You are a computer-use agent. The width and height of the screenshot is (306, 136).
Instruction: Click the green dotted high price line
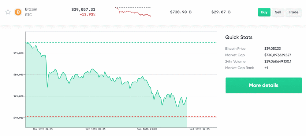(121, 43)
